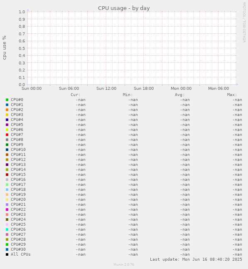Click the CPU#11 legend label
Viewport: 248px width, 269px height.
[x=18, y=155]
